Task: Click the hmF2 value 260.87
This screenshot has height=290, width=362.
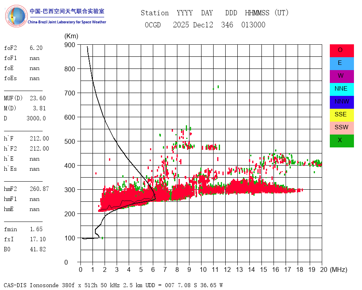Action: point(39,189)
